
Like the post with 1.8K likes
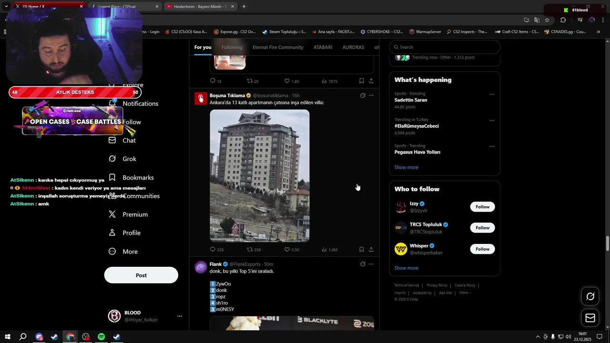coord(292,81)
